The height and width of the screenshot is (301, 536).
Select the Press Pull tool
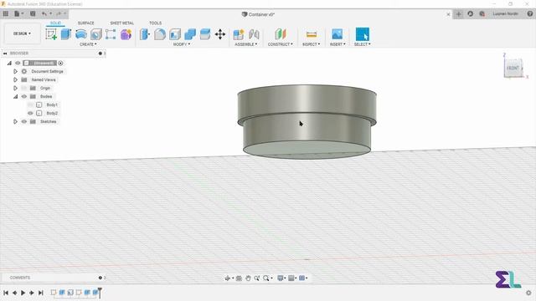(145, 34)
